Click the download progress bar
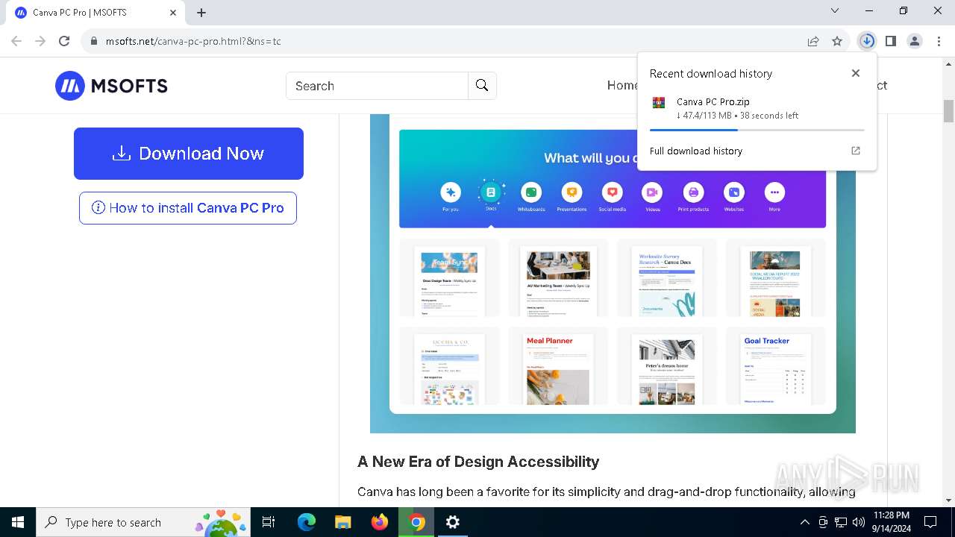Viewport: 955px width, 537px height. 757,130
